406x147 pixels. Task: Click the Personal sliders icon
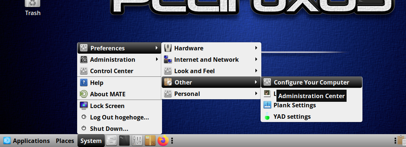168,94
